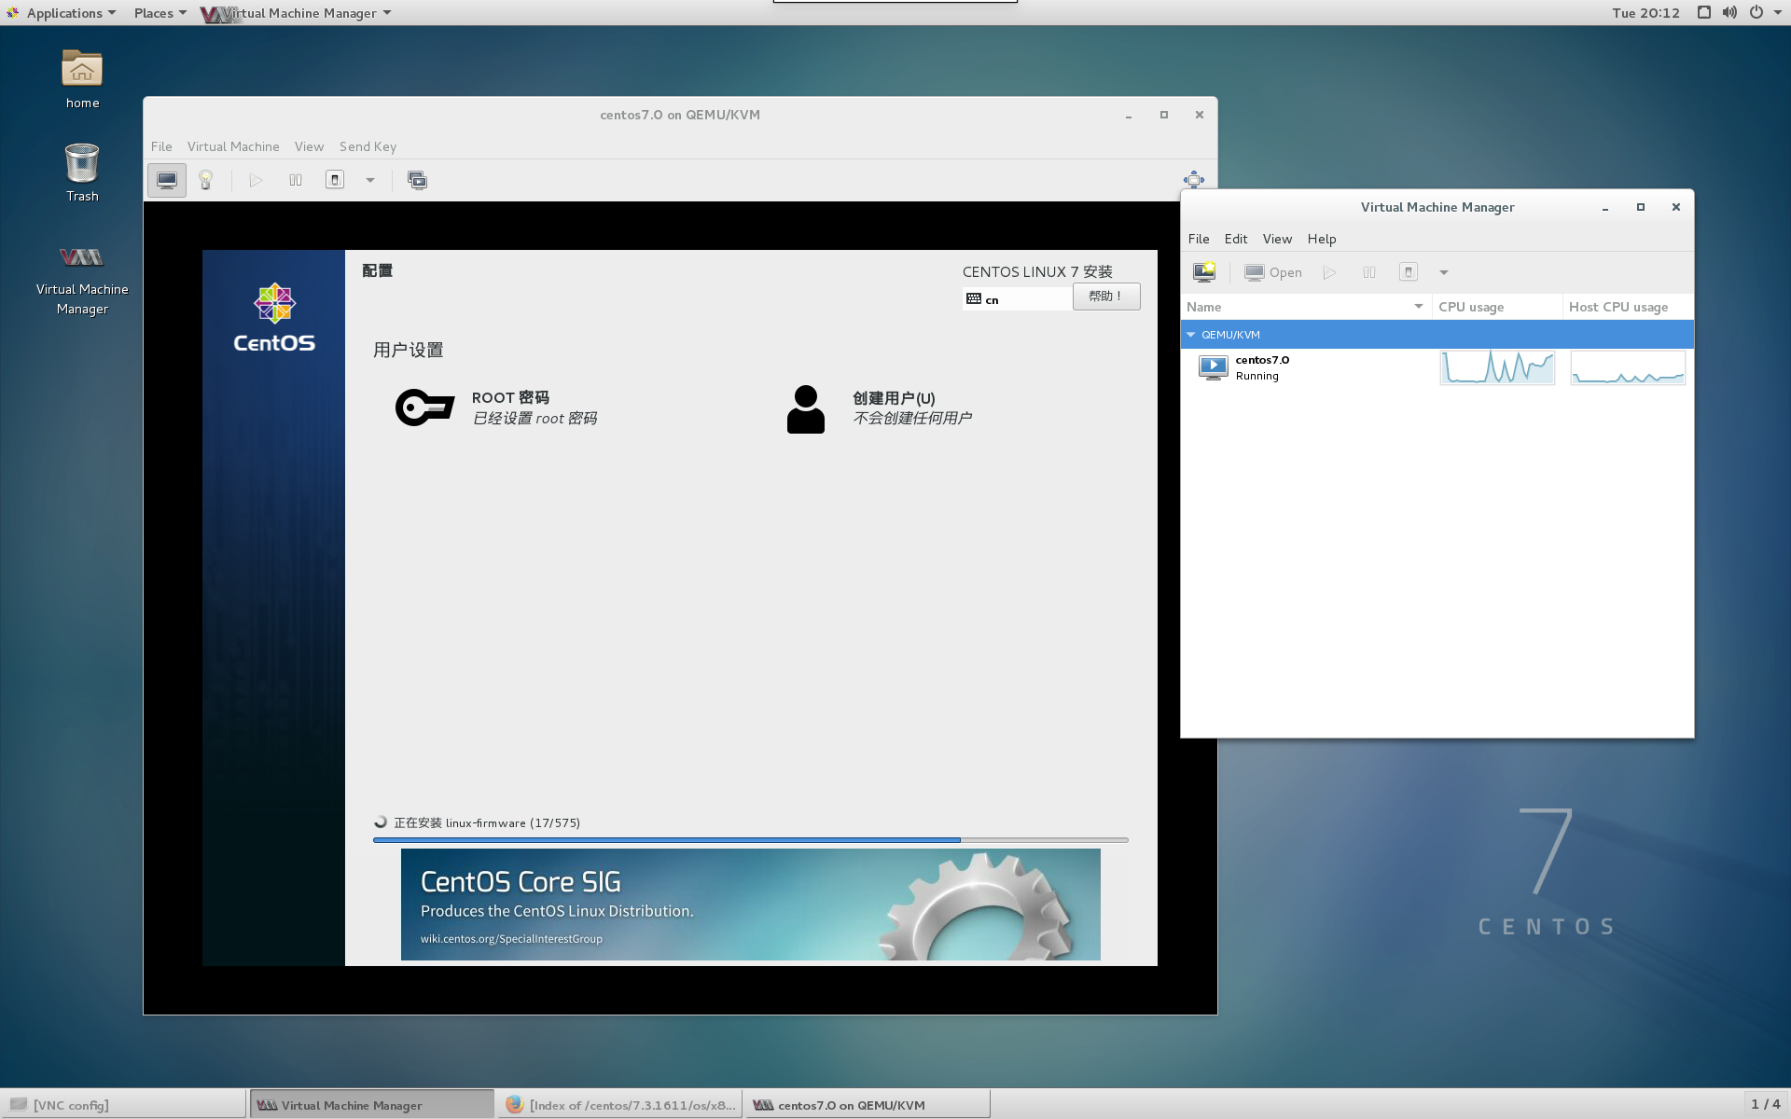Manage VM snapshots icon in console toolbar
Image resolution: width=1791 pixels, height=1119 pixels.
click(417, 180)
